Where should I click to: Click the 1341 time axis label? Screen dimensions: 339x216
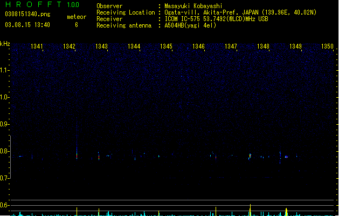[x=37, y=46]
